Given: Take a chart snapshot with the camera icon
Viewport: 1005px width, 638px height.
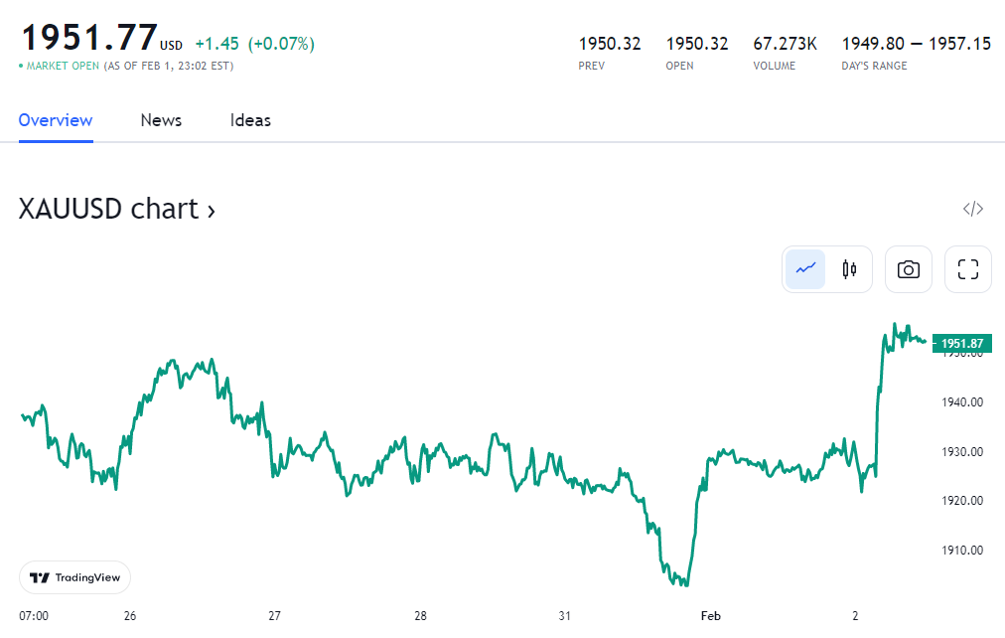Looking at the screenshot, I should (908, 269).
